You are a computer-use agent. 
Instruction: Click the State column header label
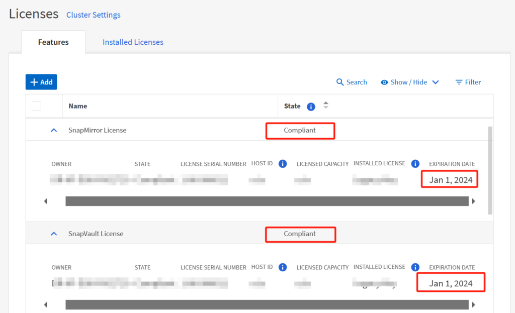(x=292, y=106)
